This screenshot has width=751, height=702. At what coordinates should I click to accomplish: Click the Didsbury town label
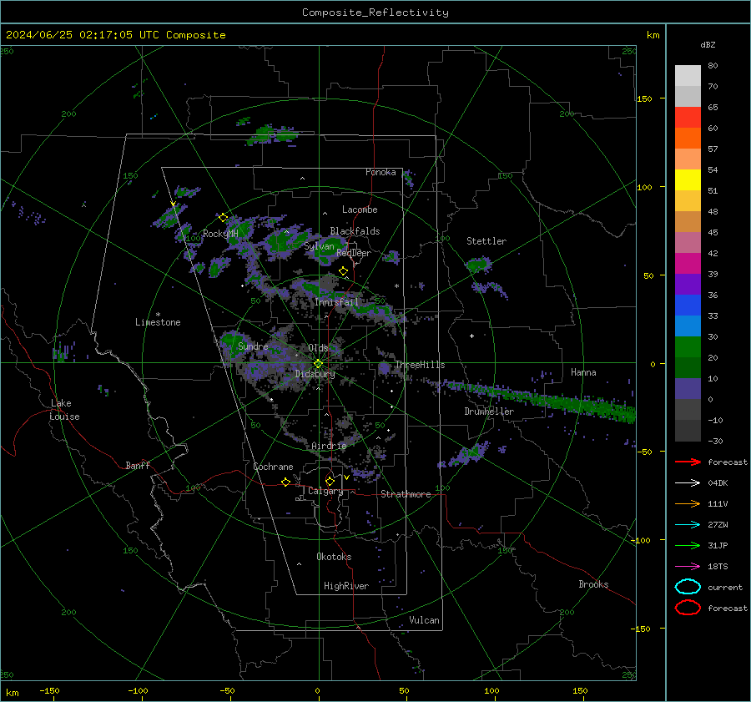[315, 374]
